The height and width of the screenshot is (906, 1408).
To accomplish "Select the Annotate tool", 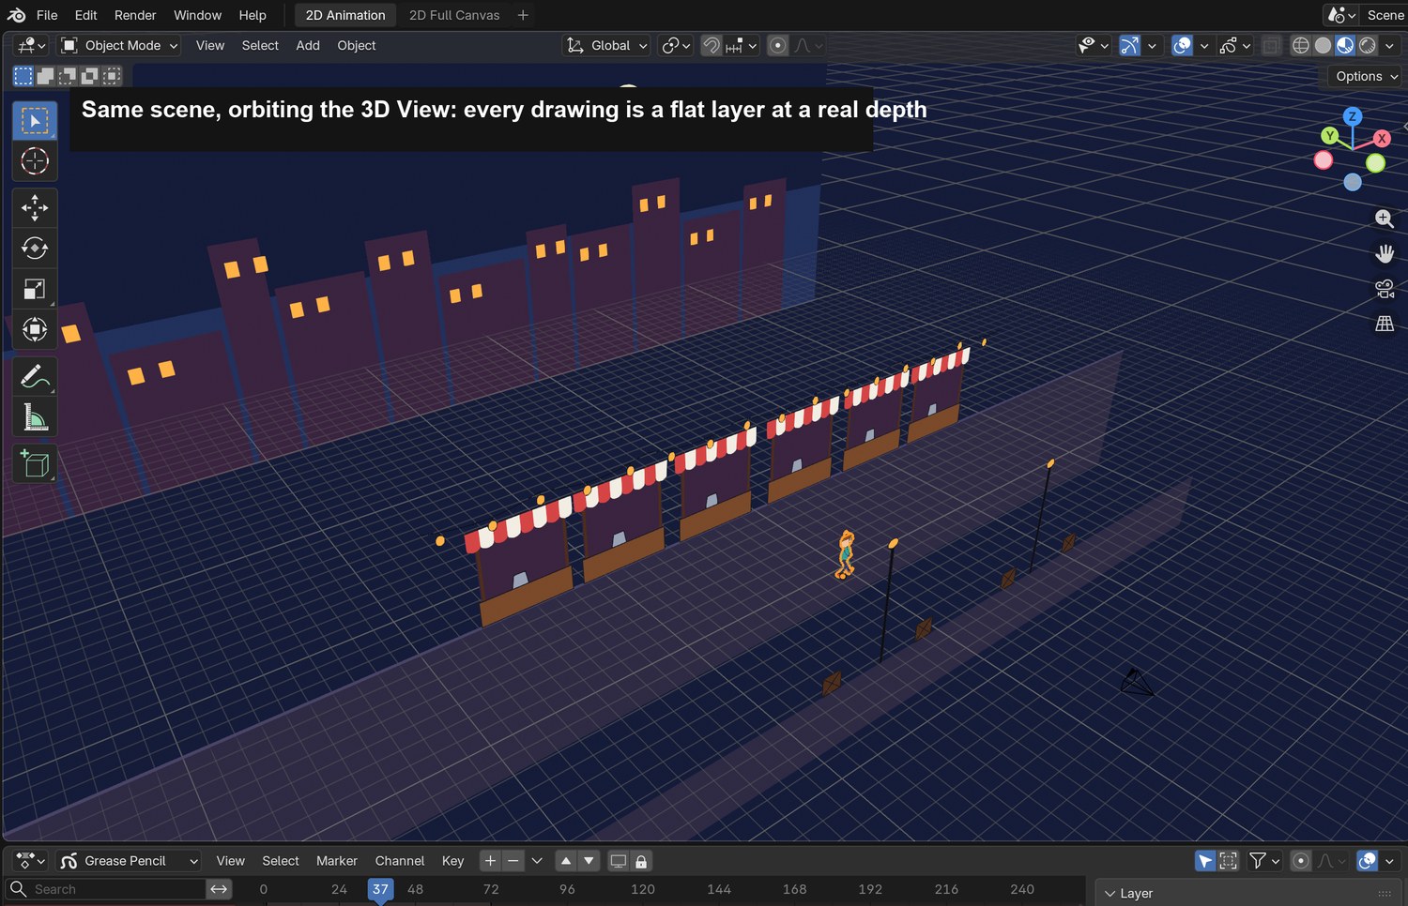I will 35,376.
